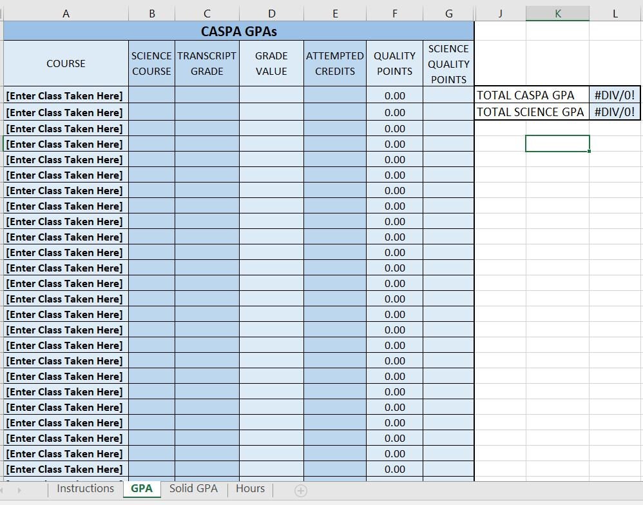Open the Solid GPA sheet tab
This screenshot has height=505, width=643.
(193, 489)
